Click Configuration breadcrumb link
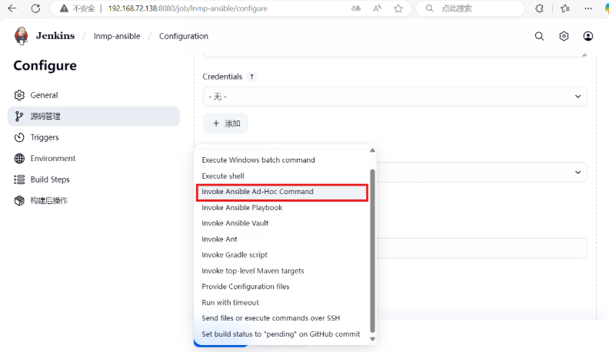The height and width of the screenshot is (352, 609). click(183, 36)
